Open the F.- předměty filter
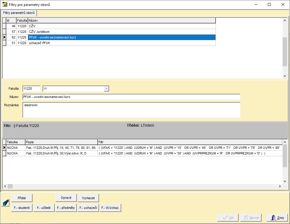290x224 pixels. [x=66, y=208]
